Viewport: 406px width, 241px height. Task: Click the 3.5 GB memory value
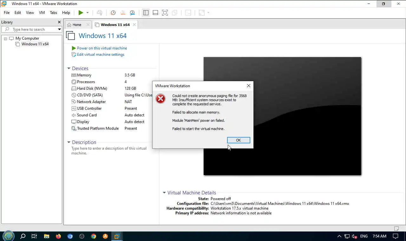coord(130,75)
